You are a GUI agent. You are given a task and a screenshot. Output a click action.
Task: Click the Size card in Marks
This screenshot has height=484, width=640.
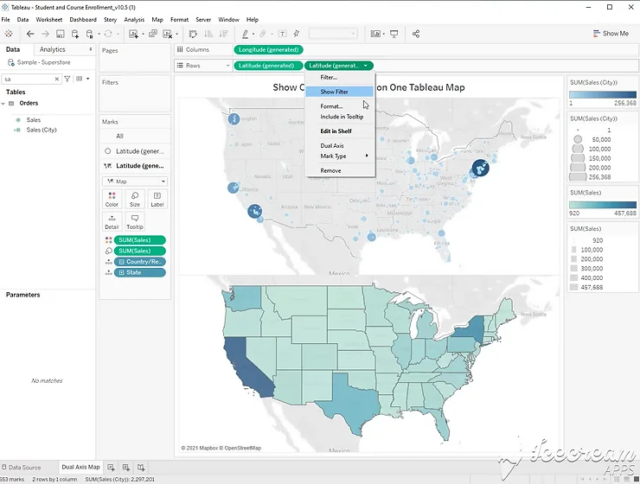(x=135, y=199)
